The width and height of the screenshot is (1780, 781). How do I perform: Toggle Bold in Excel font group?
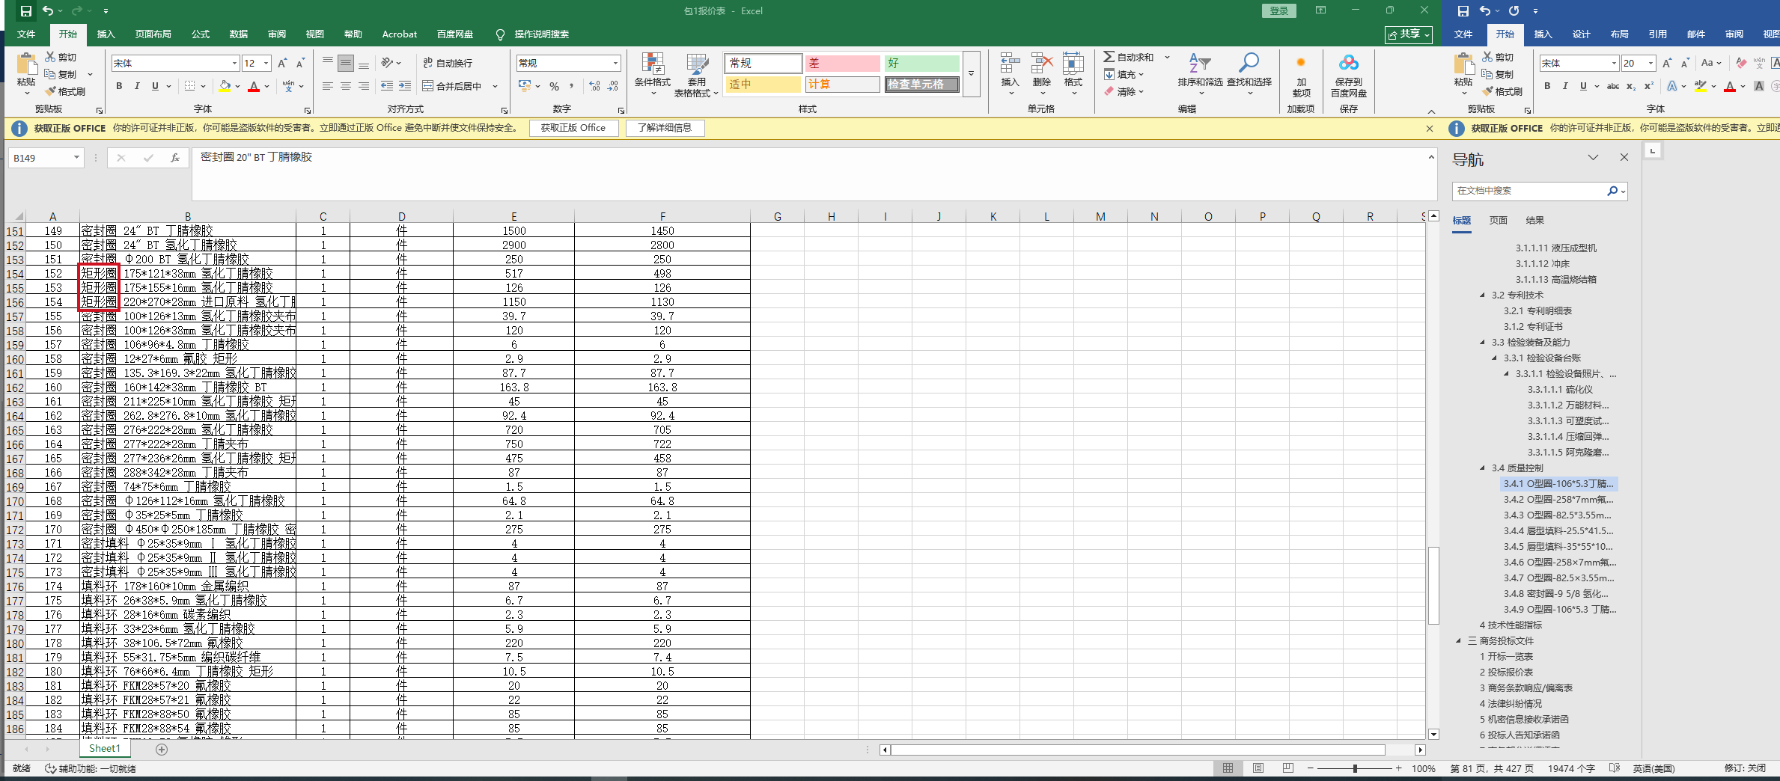click(119, 86)
